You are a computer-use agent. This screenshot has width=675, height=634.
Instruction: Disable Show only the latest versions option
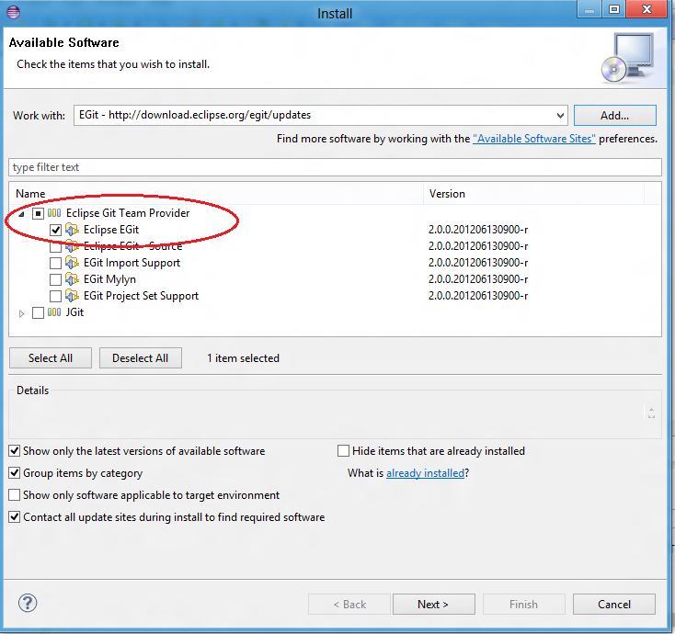[14, 451]
